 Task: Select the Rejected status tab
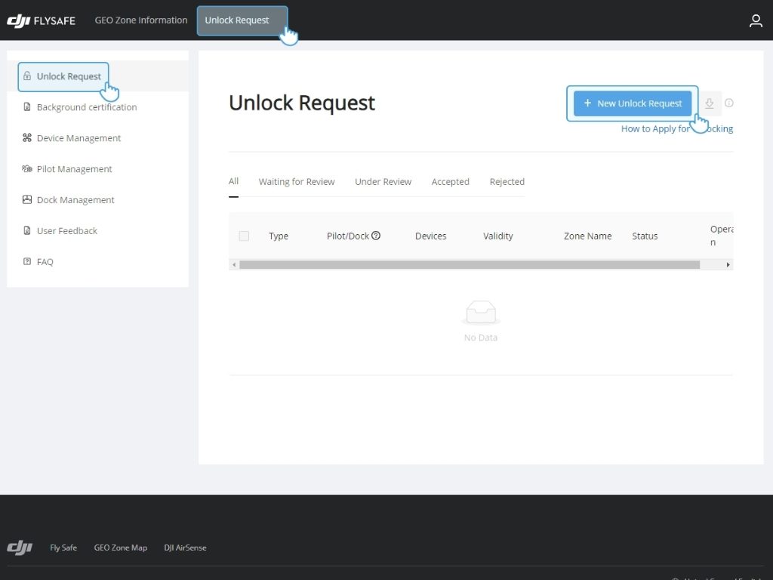tap(507, 182)
